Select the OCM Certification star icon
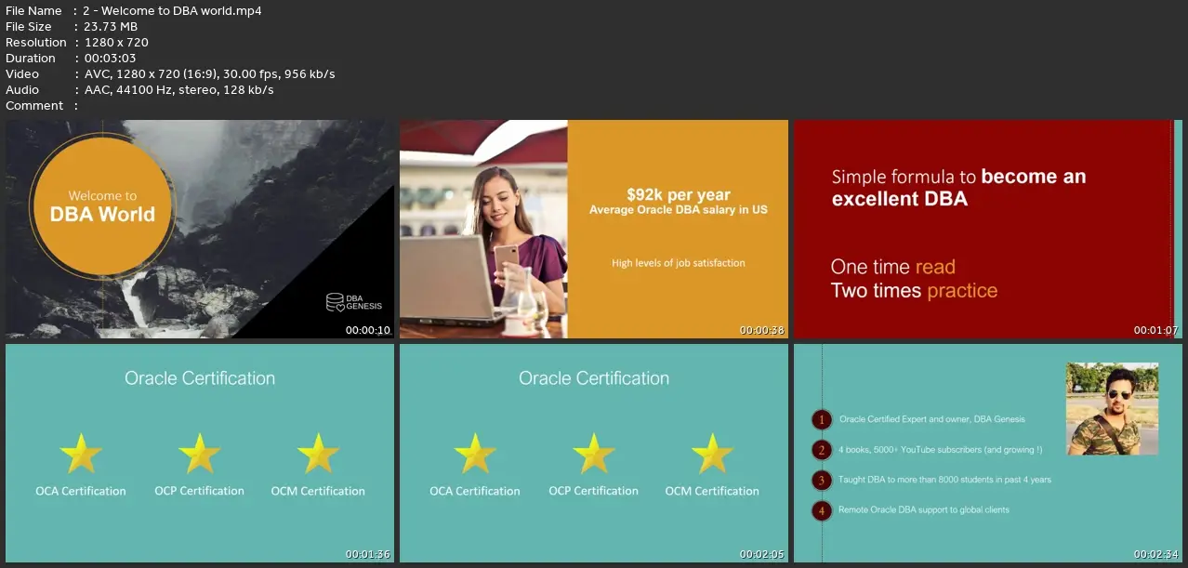This screenshot has height=568, width=1188. pos(318,455)
